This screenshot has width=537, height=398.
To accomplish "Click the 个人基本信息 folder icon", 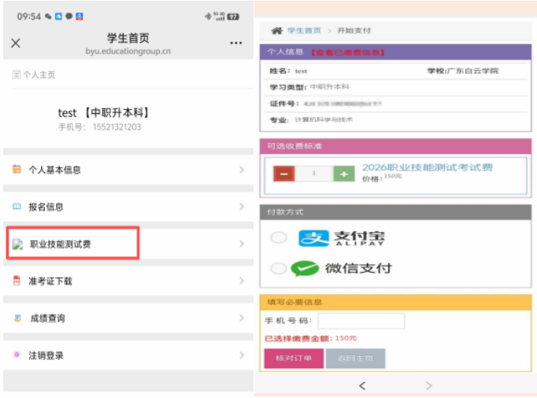I will (17, 169).
